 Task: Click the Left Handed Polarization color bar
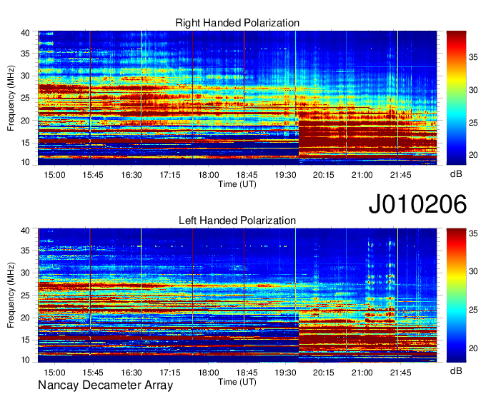(456, 295)
